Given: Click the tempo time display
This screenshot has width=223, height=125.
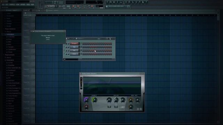Looking at the screenshot, I should pyautogui.click(x=54, y=2).
